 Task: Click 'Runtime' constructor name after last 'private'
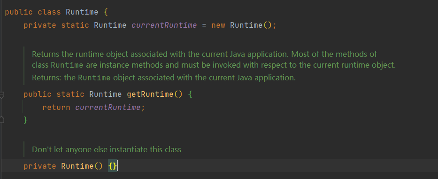77,166
